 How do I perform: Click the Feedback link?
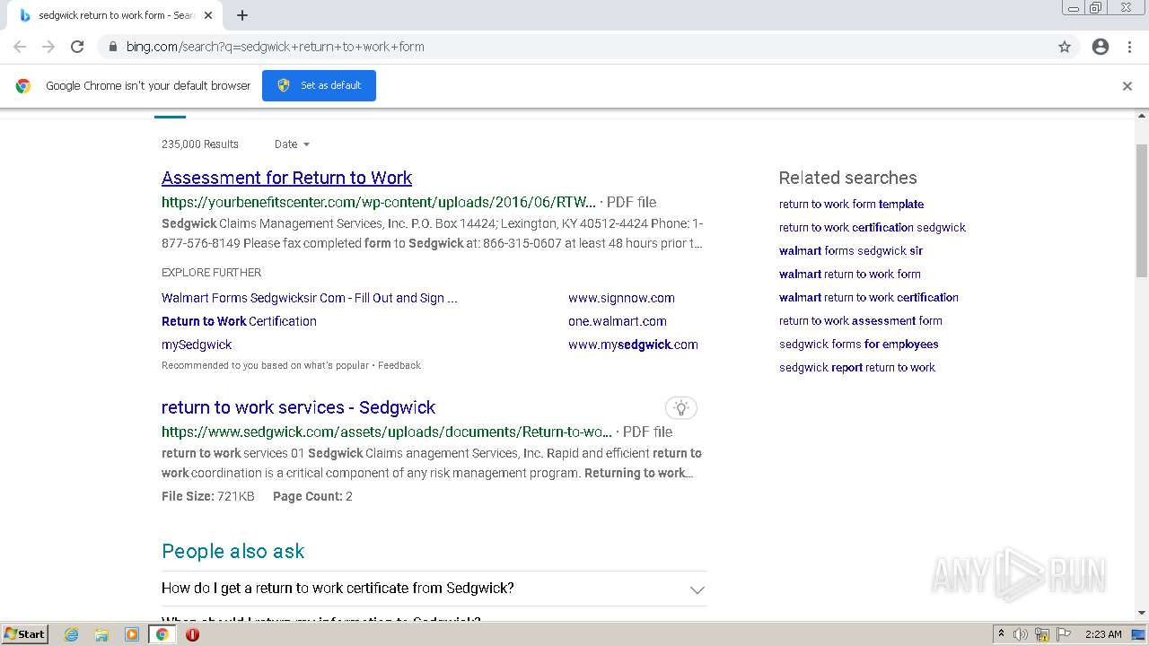tap(399, 365)
